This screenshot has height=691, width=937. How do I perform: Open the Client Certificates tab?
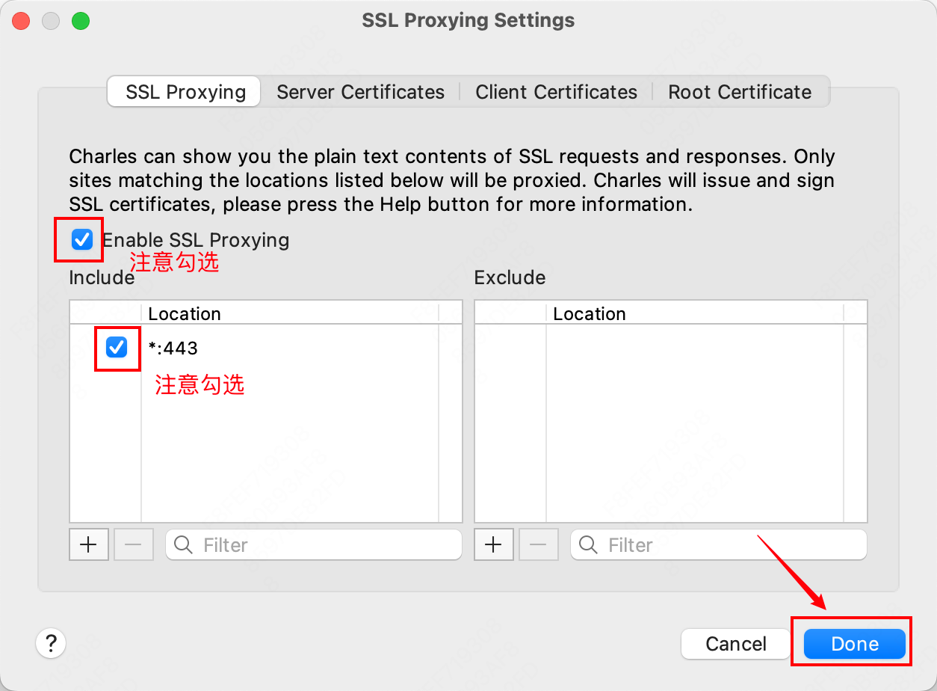pos(556,92)
